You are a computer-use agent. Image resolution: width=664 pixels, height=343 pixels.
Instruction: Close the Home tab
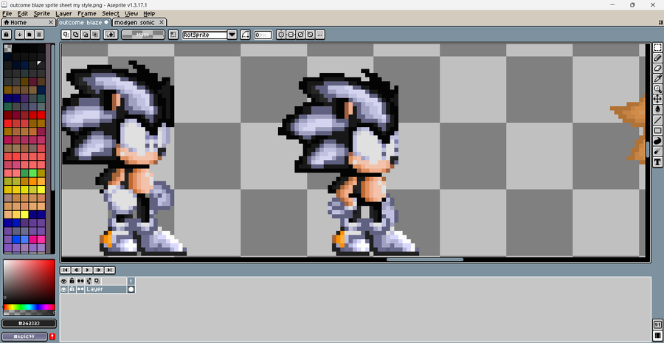click(51, 22)
